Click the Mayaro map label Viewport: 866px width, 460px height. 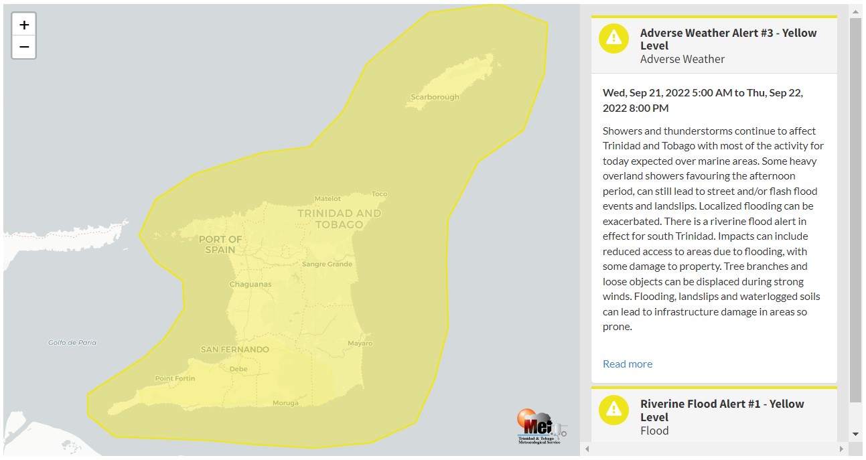(x=360, y=343)
